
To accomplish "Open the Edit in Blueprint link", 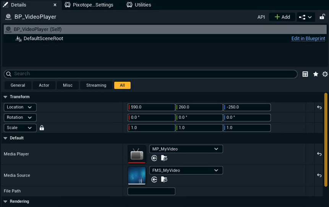I will (x=308, y=39).
